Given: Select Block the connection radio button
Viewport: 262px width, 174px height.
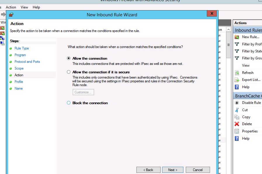Looking at the screenshot, I should (69, 103).
